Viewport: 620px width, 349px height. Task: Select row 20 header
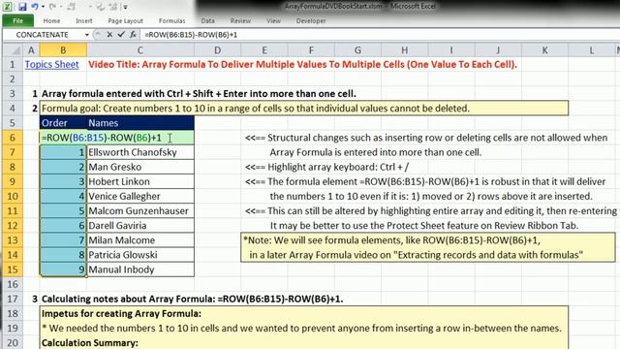click(13, 342)
